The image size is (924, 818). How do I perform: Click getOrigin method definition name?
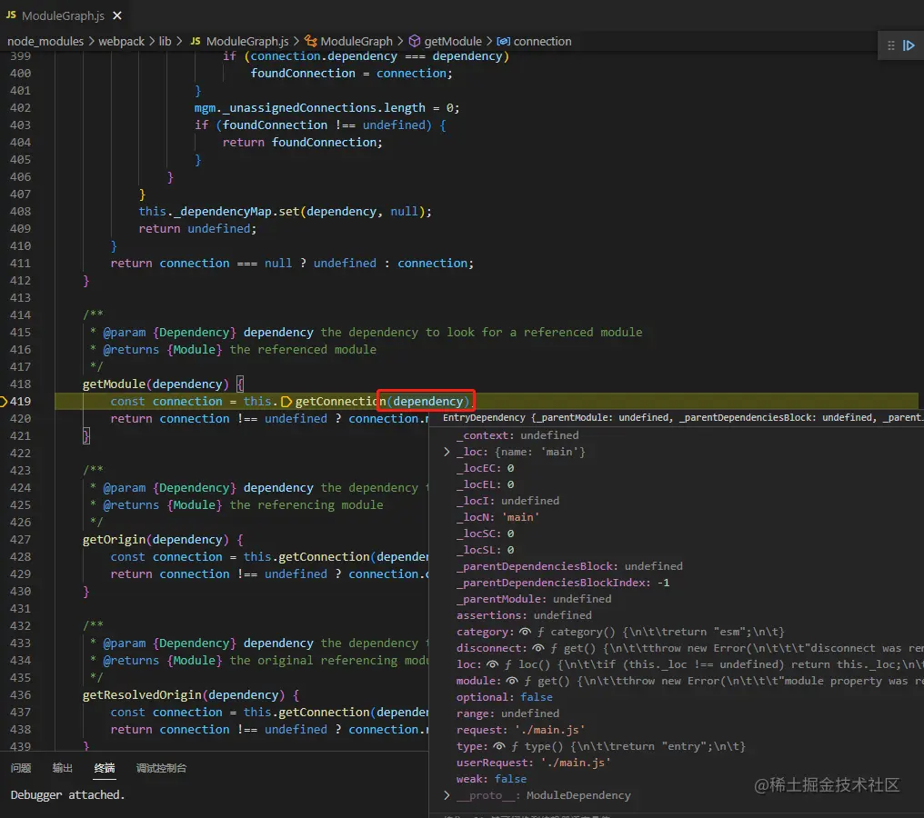click(114, 540)
